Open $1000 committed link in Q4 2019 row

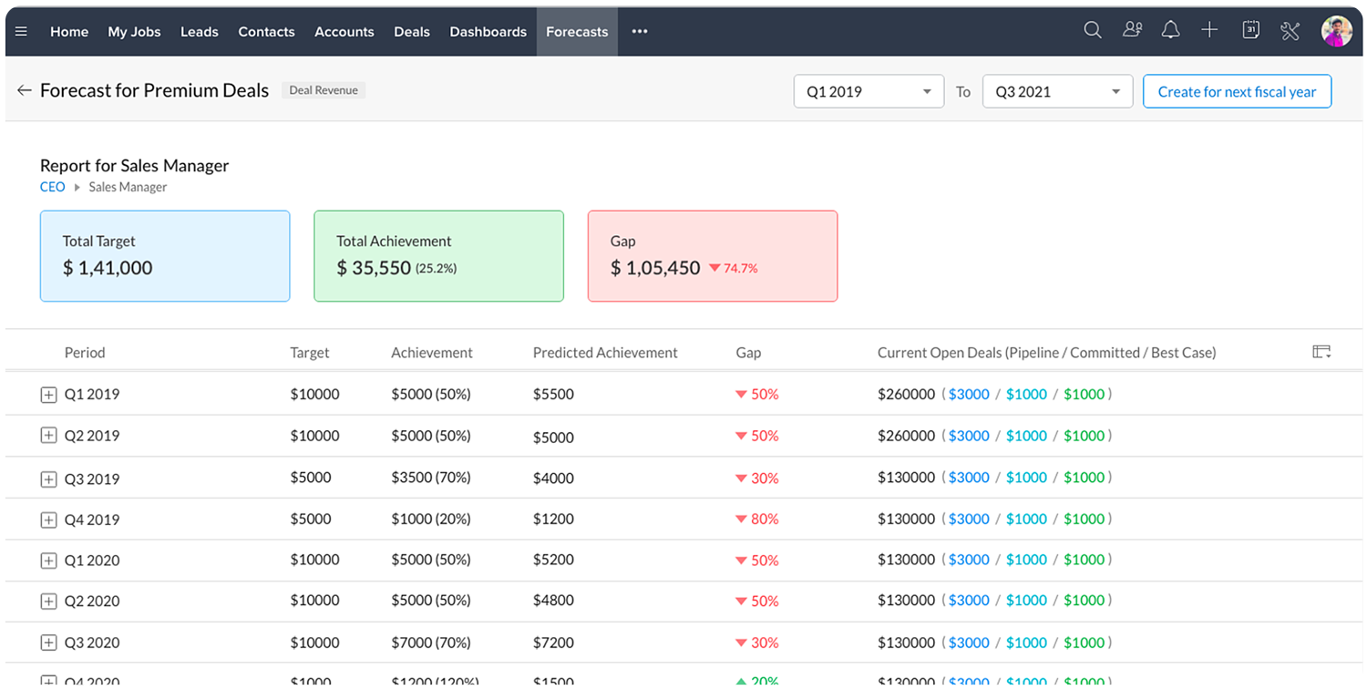(1027, 519)
